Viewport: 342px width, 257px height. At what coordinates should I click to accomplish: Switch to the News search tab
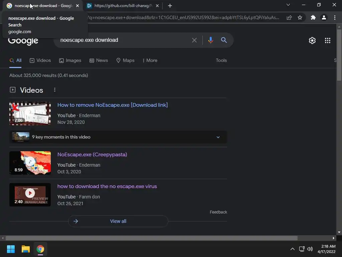click(99, 61)
